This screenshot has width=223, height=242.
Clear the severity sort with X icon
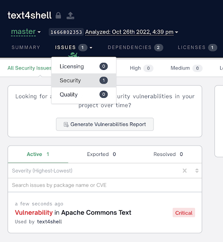[185, 171]
